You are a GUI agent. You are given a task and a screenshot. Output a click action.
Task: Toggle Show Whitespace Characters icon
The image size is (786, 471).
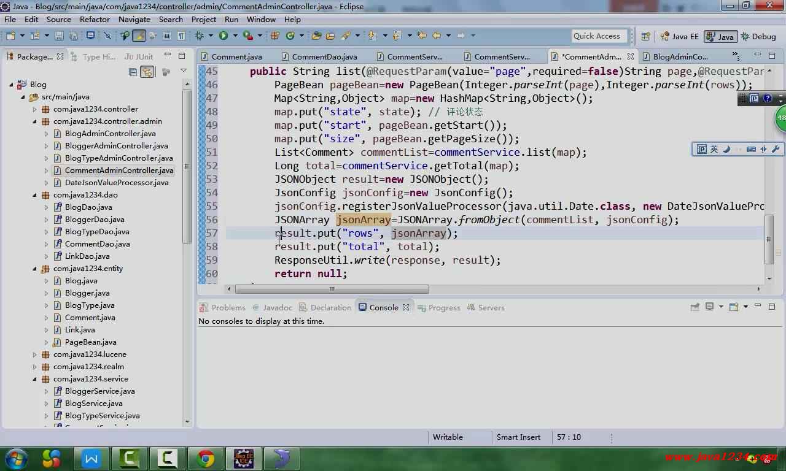181,36
